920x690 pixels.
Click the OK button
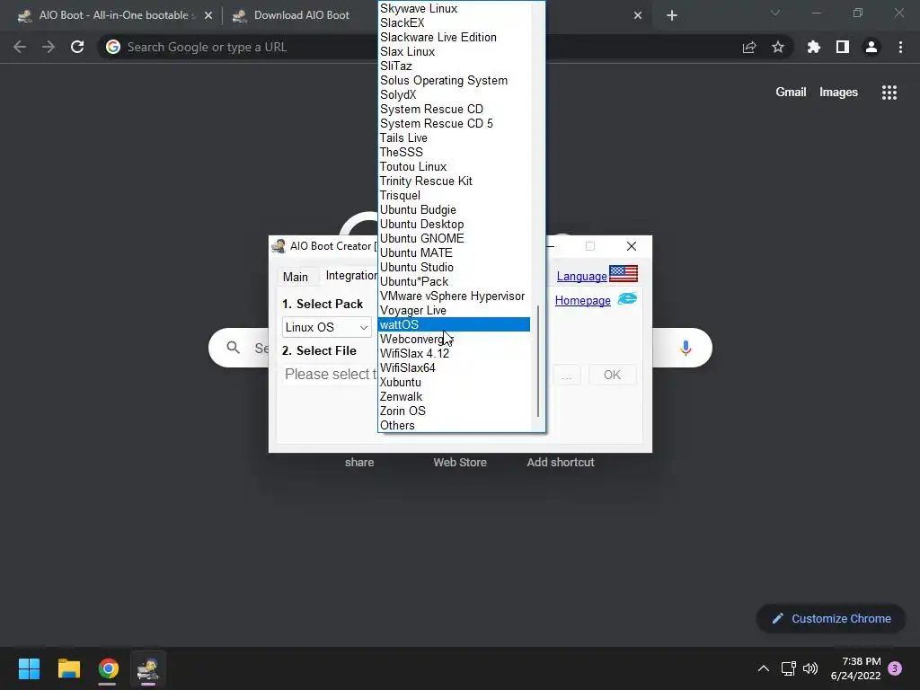[x=612, y=375]
